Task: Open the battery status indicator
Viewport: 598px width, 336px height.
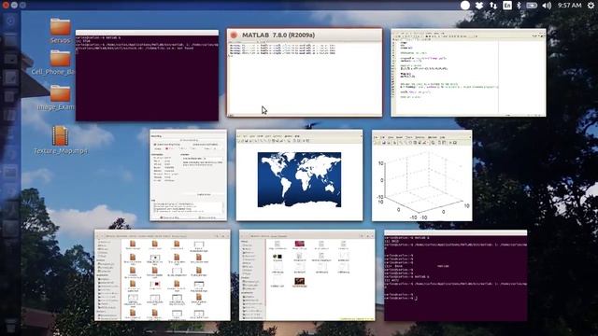Action: point(532,6)
